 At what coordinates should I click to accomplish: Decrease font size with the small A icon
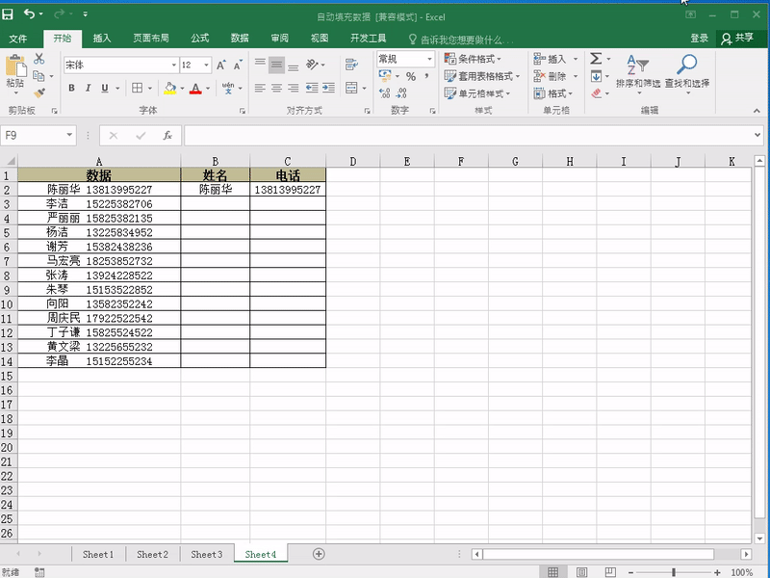238,65
